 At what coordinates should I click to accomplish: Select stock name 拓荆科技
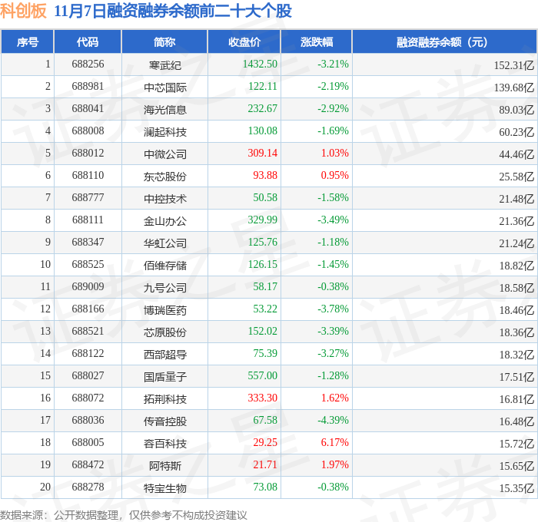click(165, 399)
